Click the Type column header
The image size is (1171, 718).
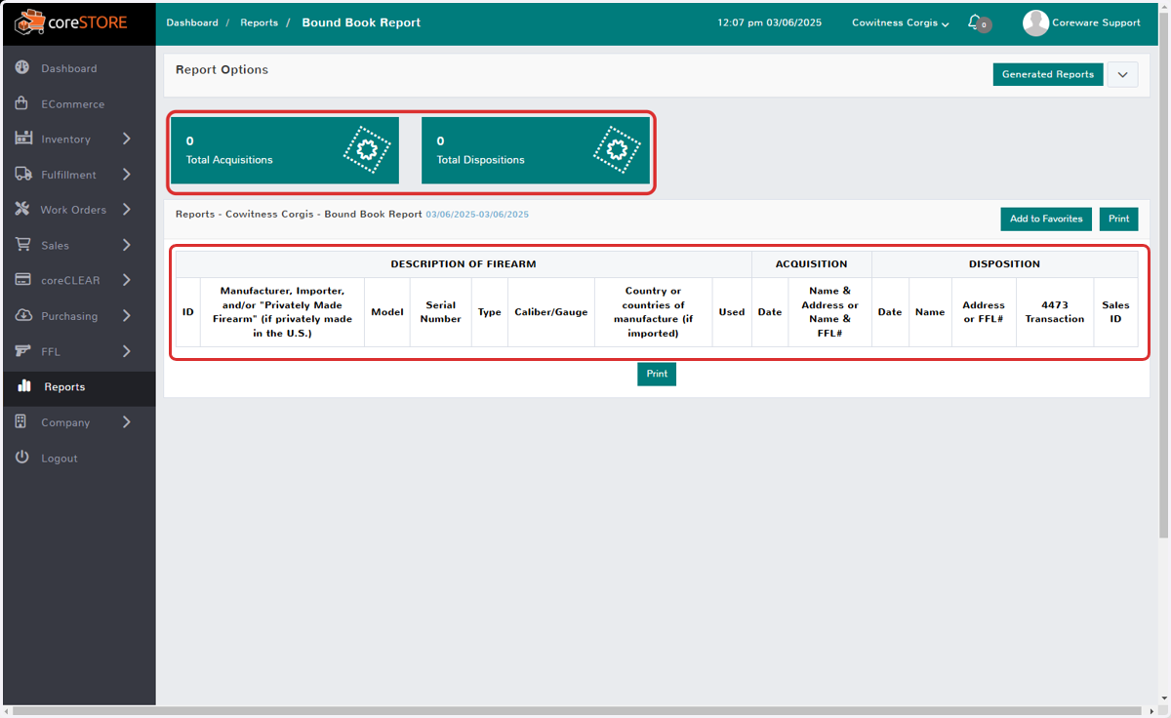[x=490, y=312]
